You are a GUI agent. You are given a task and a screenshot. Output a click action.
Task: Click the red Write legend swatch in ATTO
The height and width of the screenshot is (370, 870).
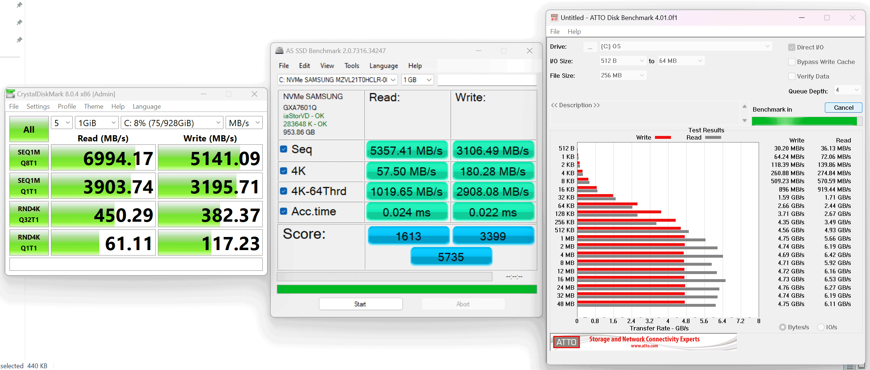[663, 137]
